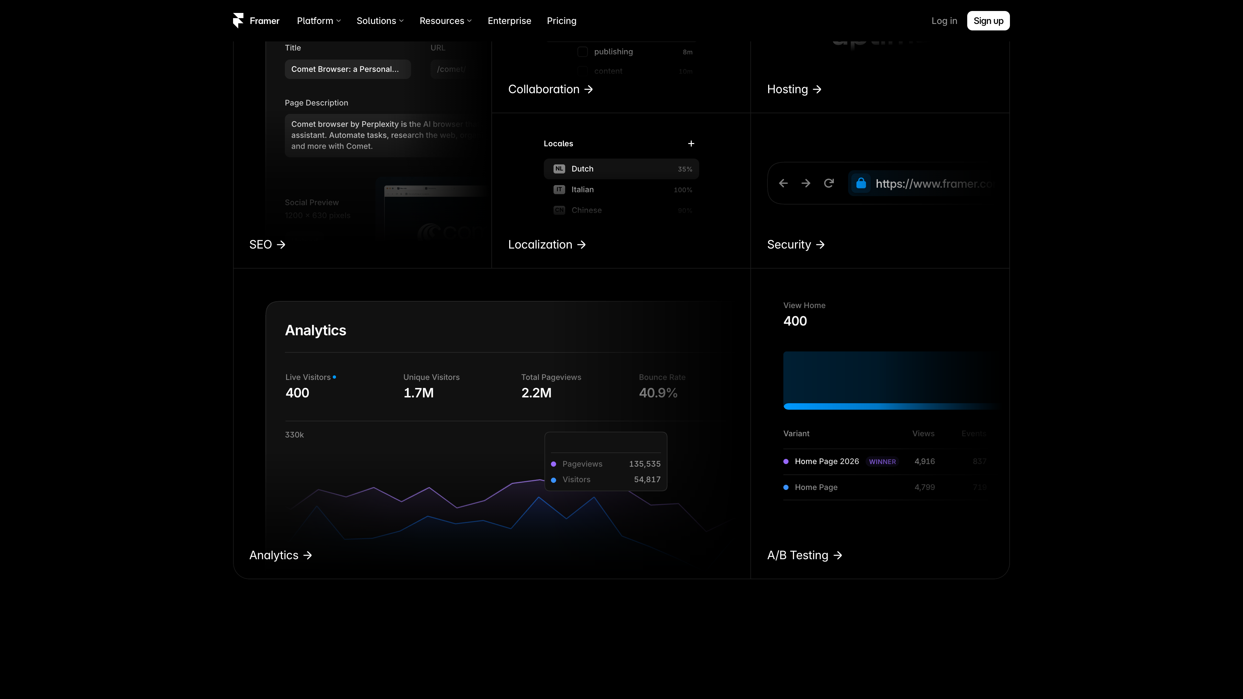Screen dimensions: 1243x699
Task: Click the Home Page variant with 4,799 views
Action: pos(816,487)
